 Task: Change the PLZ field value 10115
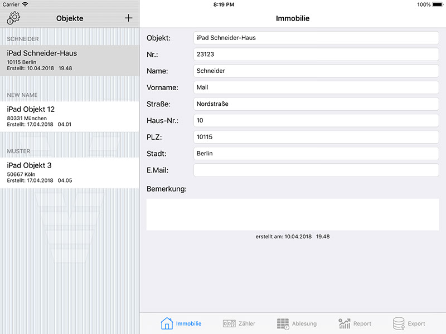pyautogui.click(x=316, y=137)
